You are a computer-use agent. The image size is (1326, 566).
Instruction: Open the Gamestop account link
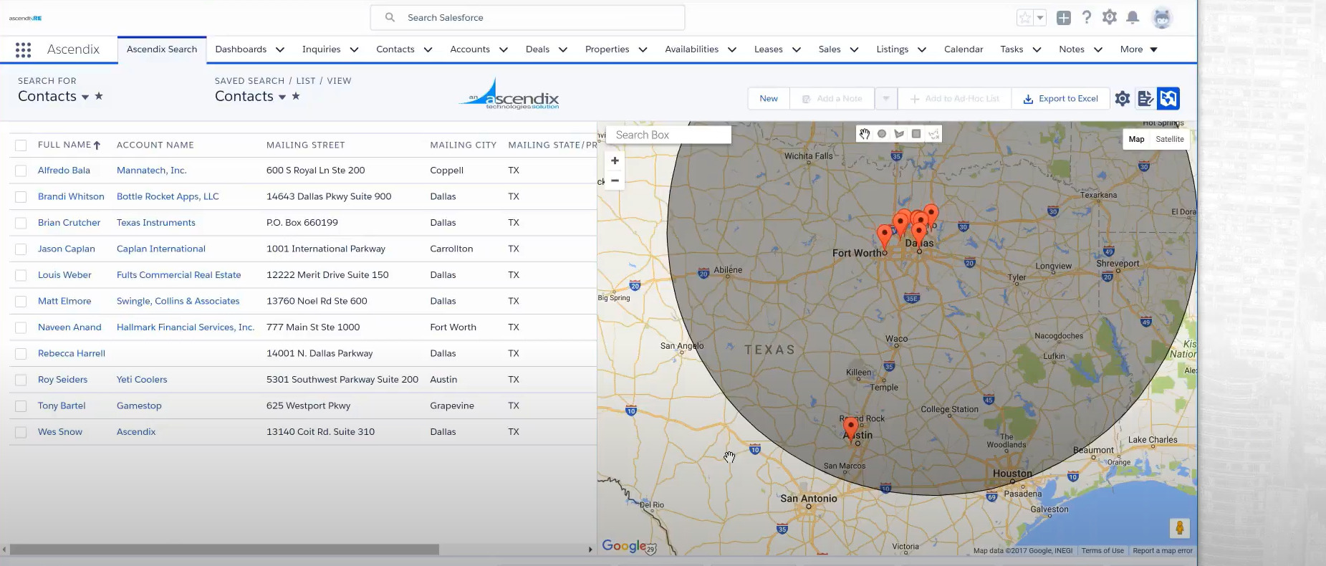click(x=139, y=406)
